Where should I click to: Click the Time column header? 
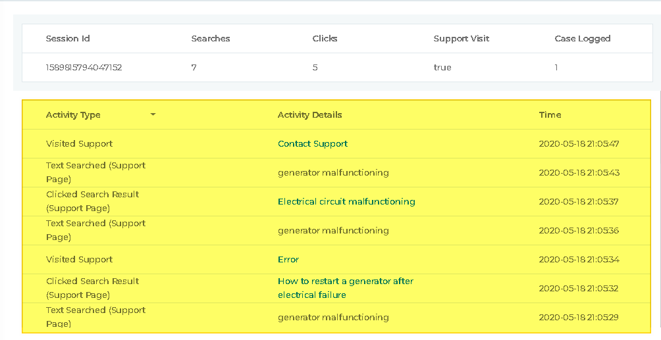[x=550, y=114]
